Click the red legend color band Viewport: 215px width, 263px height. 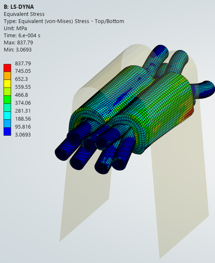click(8, 68)
